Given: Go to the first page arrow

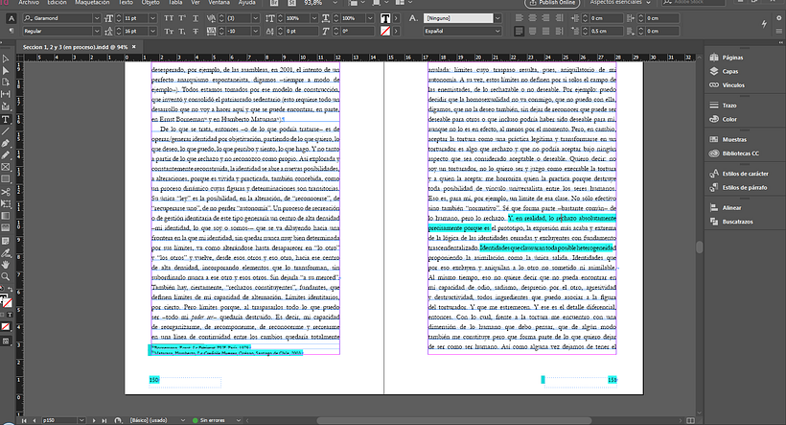Looking at the screenshot, I should 24,420.
